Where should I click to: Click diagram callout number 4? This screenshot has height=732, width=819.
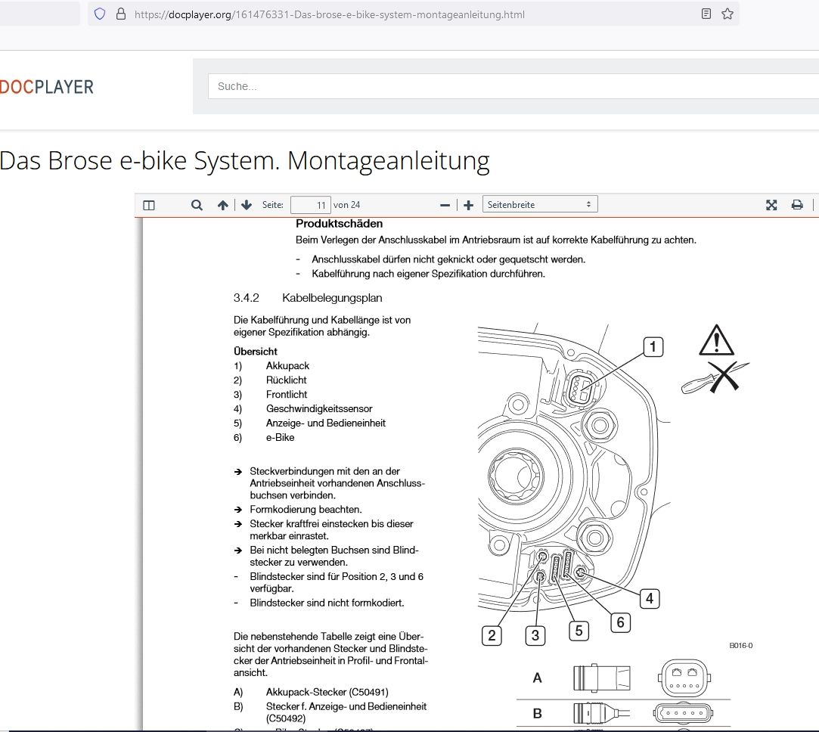pyautogui.click(x=650, y=598)
